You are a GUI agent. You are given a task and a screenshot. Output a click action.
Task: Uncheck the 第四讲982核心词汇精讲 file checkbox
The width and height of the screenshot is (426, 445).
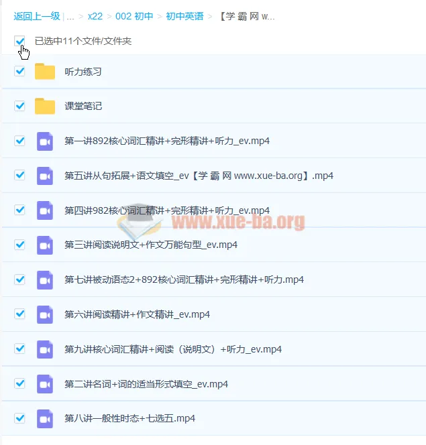20,210
